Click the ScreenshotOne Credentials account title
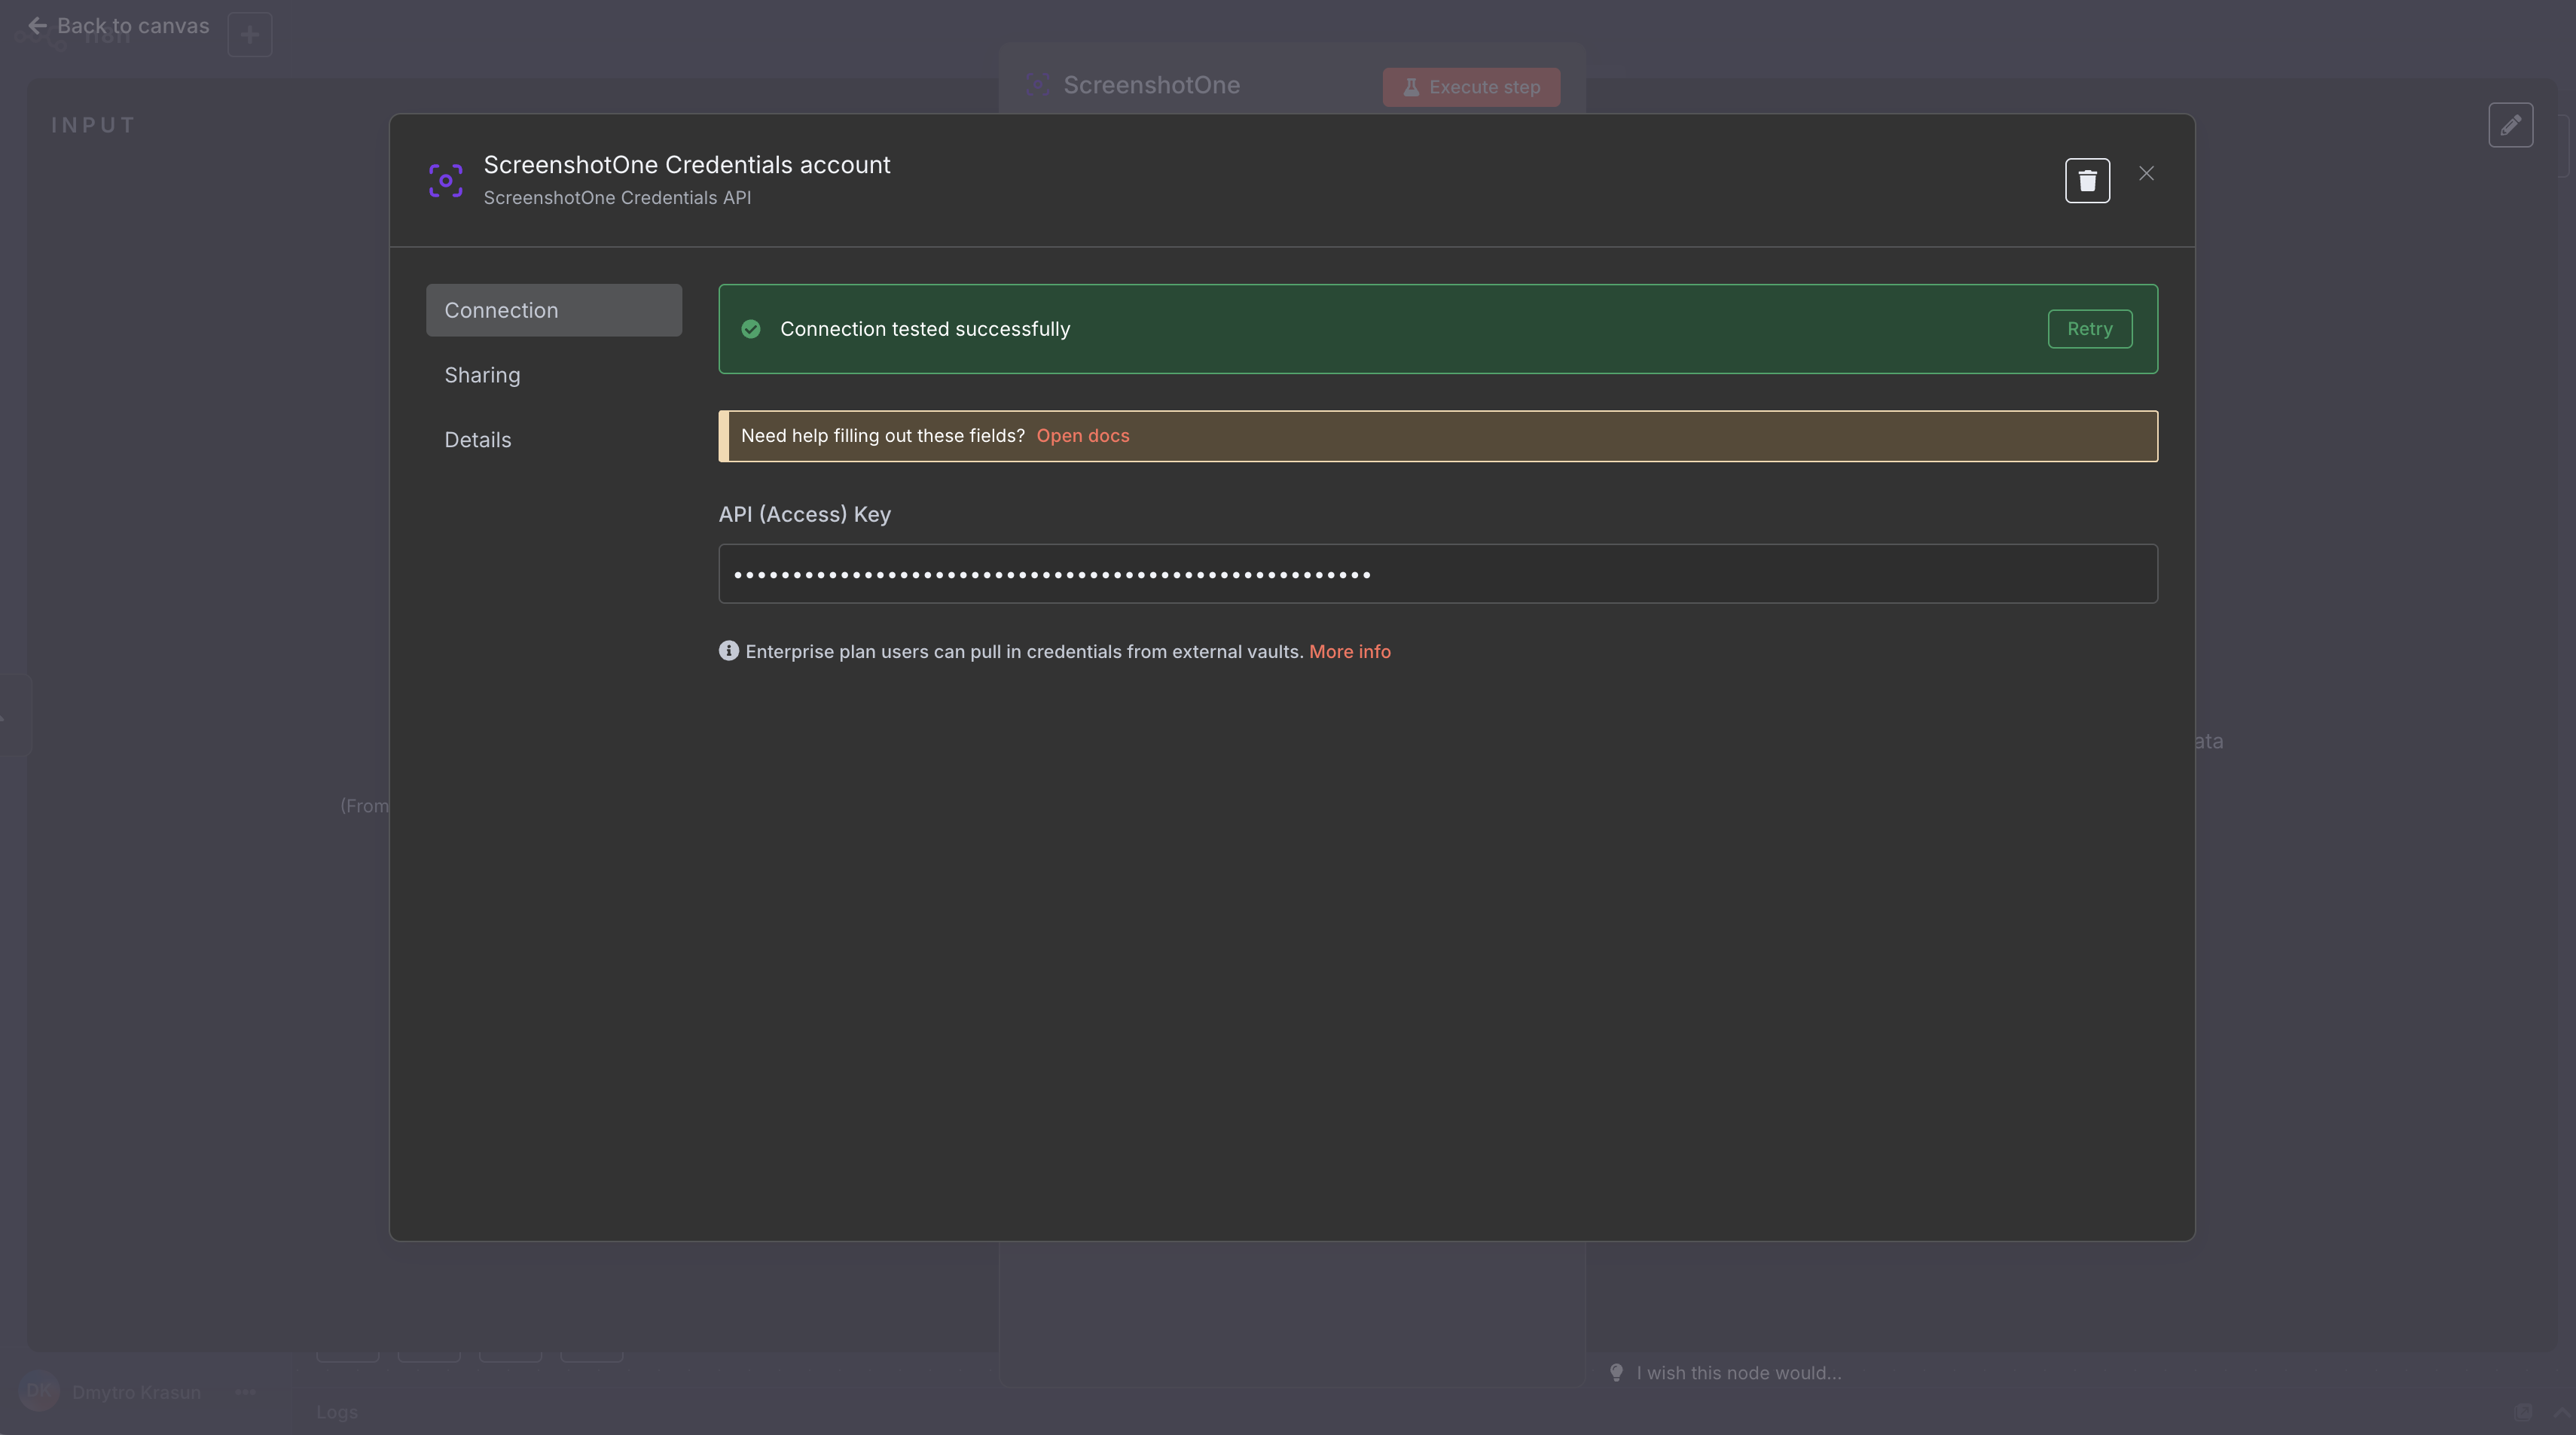The image size is (2576, 1435). tap(686, 165)
